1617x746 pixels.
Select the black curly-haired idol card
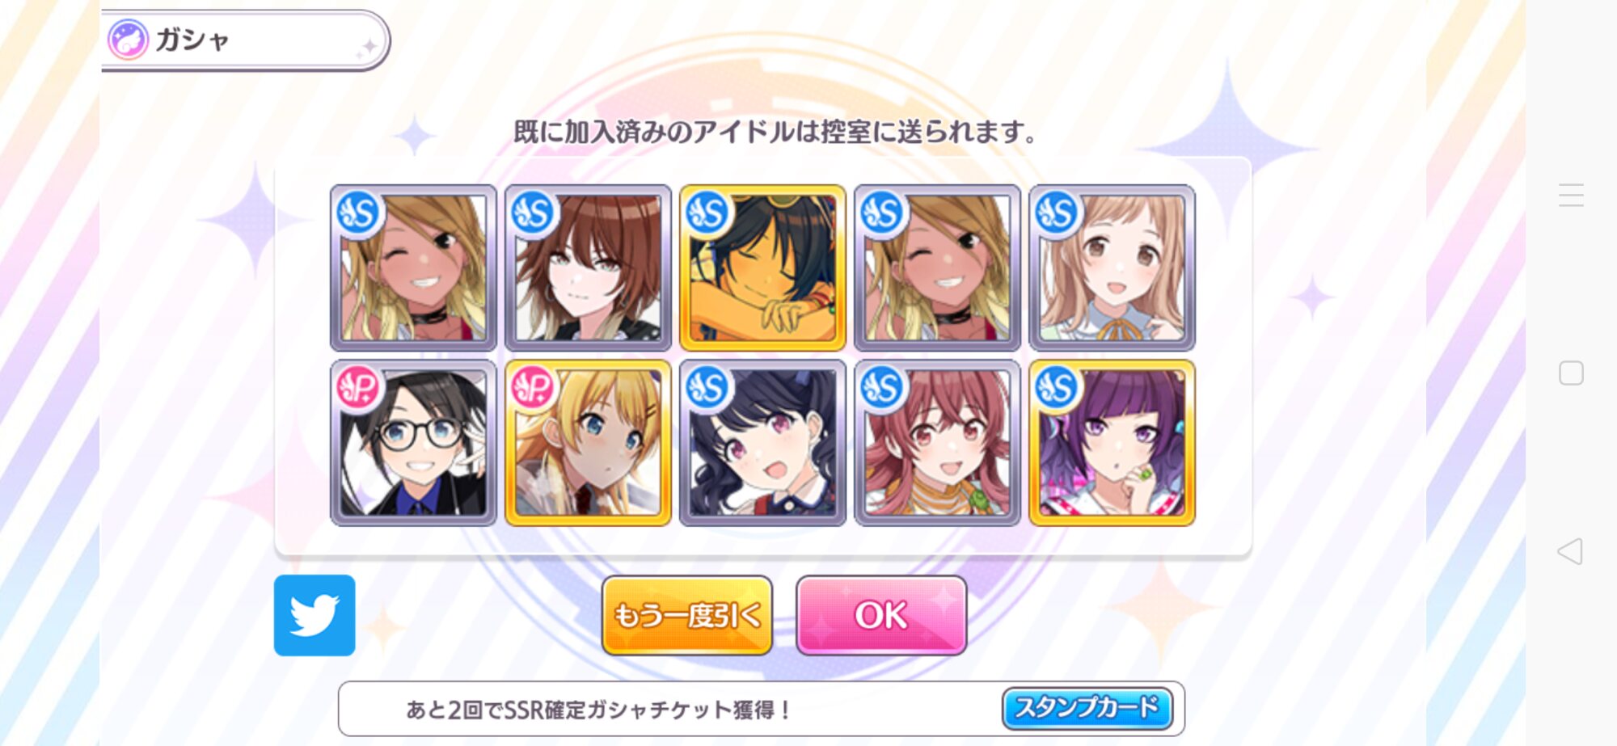tap(762, 443)
